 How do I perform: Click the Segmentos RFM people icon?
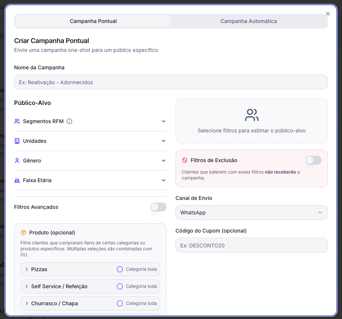(17, 121)
